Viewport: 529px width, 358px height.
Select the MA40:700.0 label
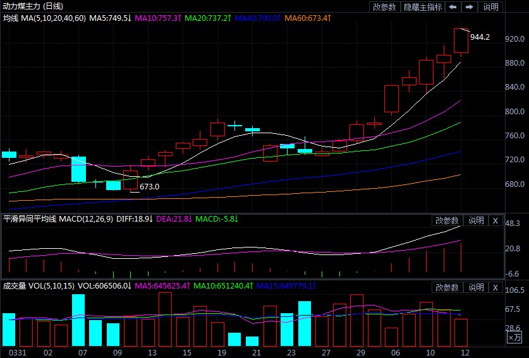tap(257, 18)
